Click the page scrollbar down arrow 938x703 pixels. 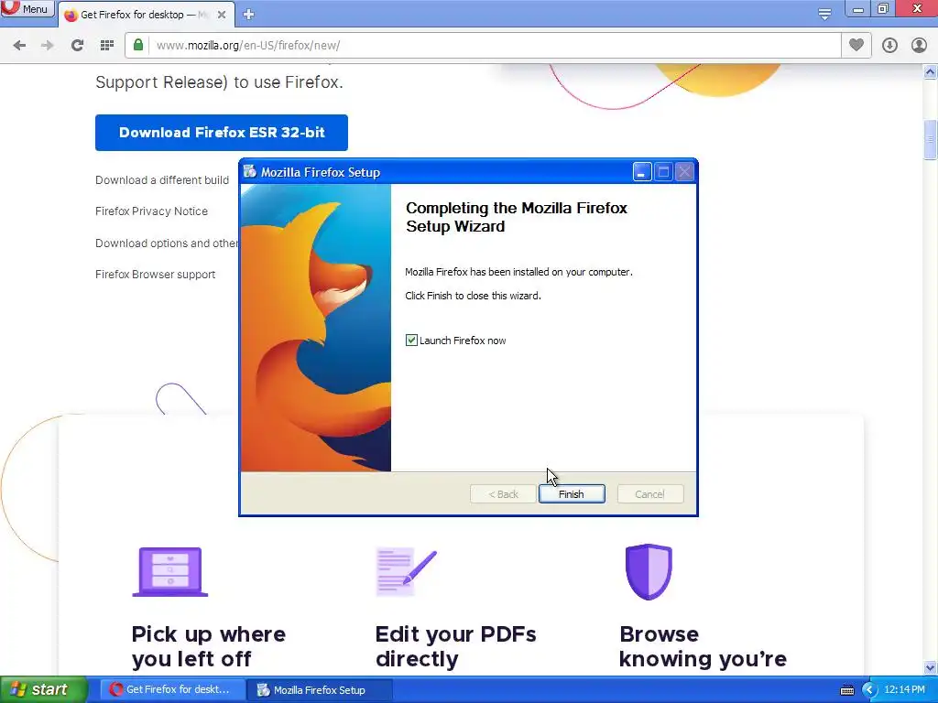(x=931, y=667)
